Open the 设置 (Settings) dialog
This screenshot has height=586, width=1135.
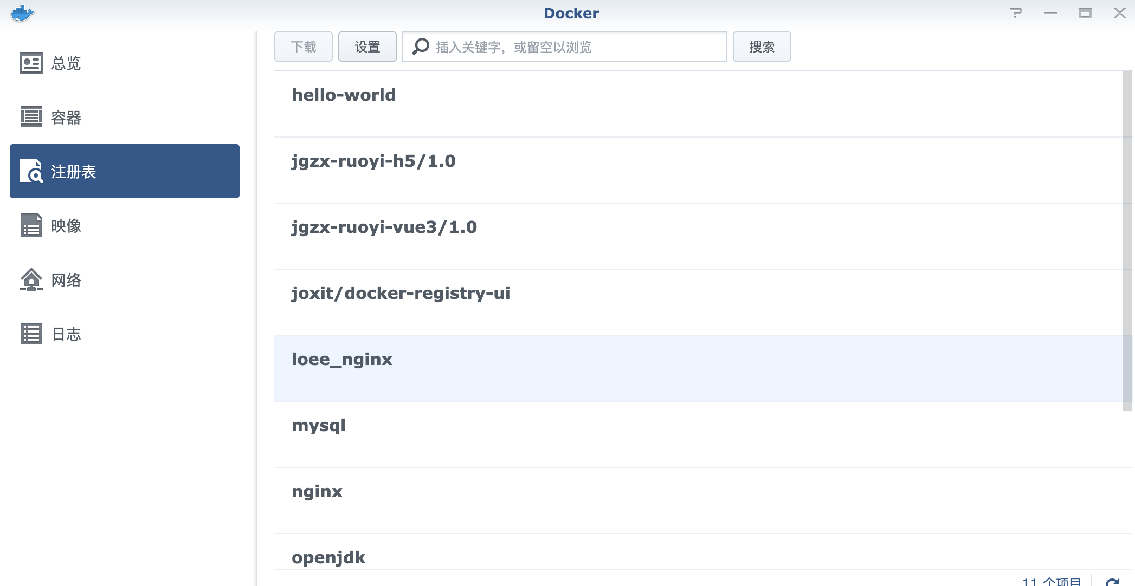pyautogui.click(x=367, y=47)
